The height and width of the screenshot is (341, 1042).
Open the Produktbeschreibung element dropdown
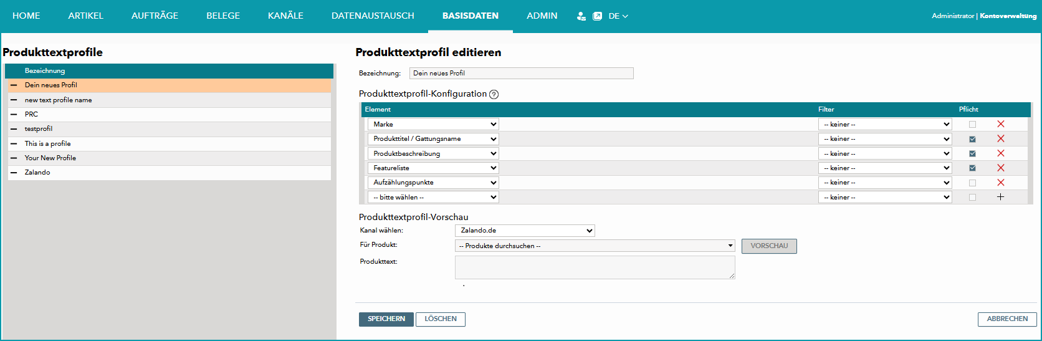click(x=433, y=153)
